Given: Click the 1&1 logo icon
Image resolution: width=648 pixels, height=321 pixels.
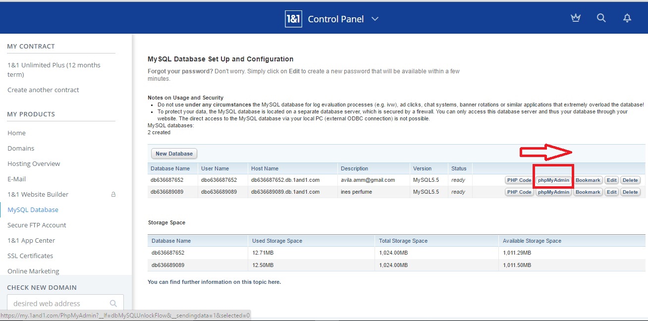Looking at the screenshot, I should pyautogui.click(x=293, y=19).
